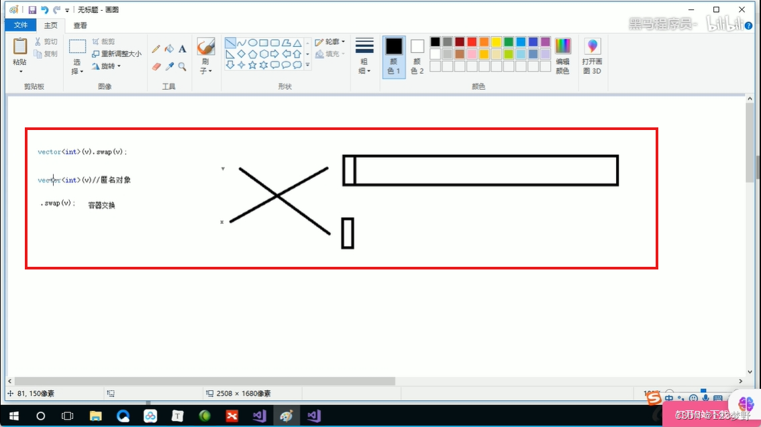
Task: Pick the yellow color swatch
Action: point(496,42)
